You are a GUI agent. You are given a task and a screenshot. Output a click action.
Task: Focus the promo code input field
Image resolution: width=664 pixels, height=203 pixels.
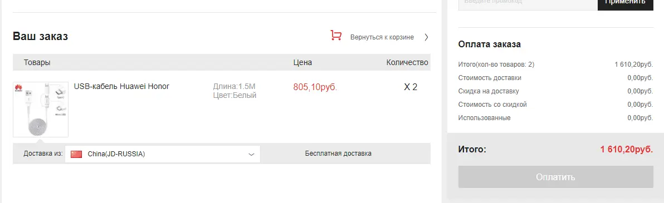[528, 2]
